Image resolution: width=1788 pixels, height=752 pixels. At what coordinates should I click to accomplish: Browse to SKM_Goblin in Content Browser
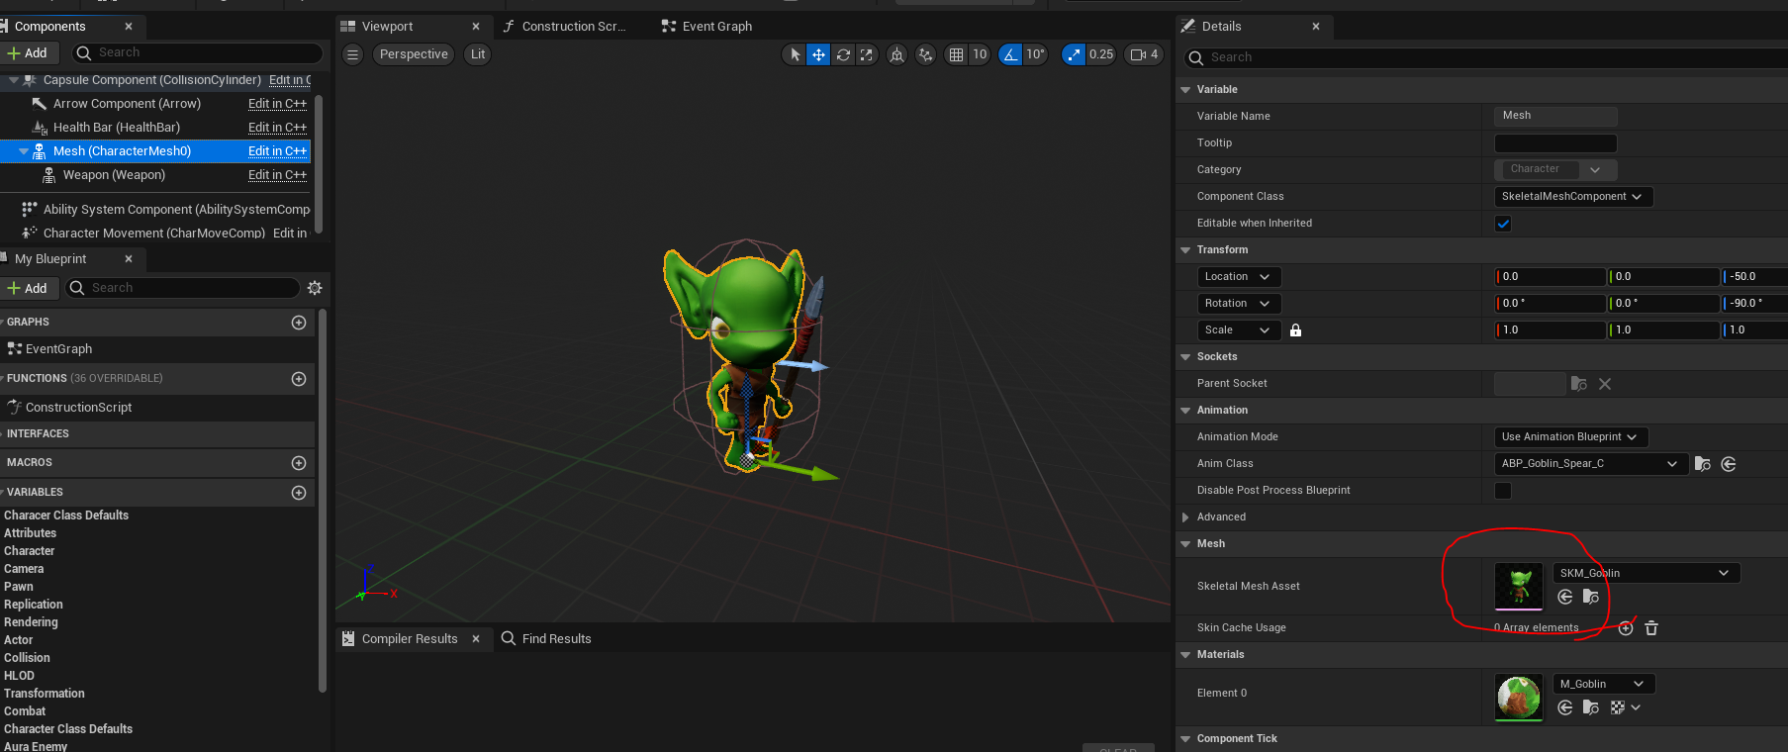coord(1591,597)
